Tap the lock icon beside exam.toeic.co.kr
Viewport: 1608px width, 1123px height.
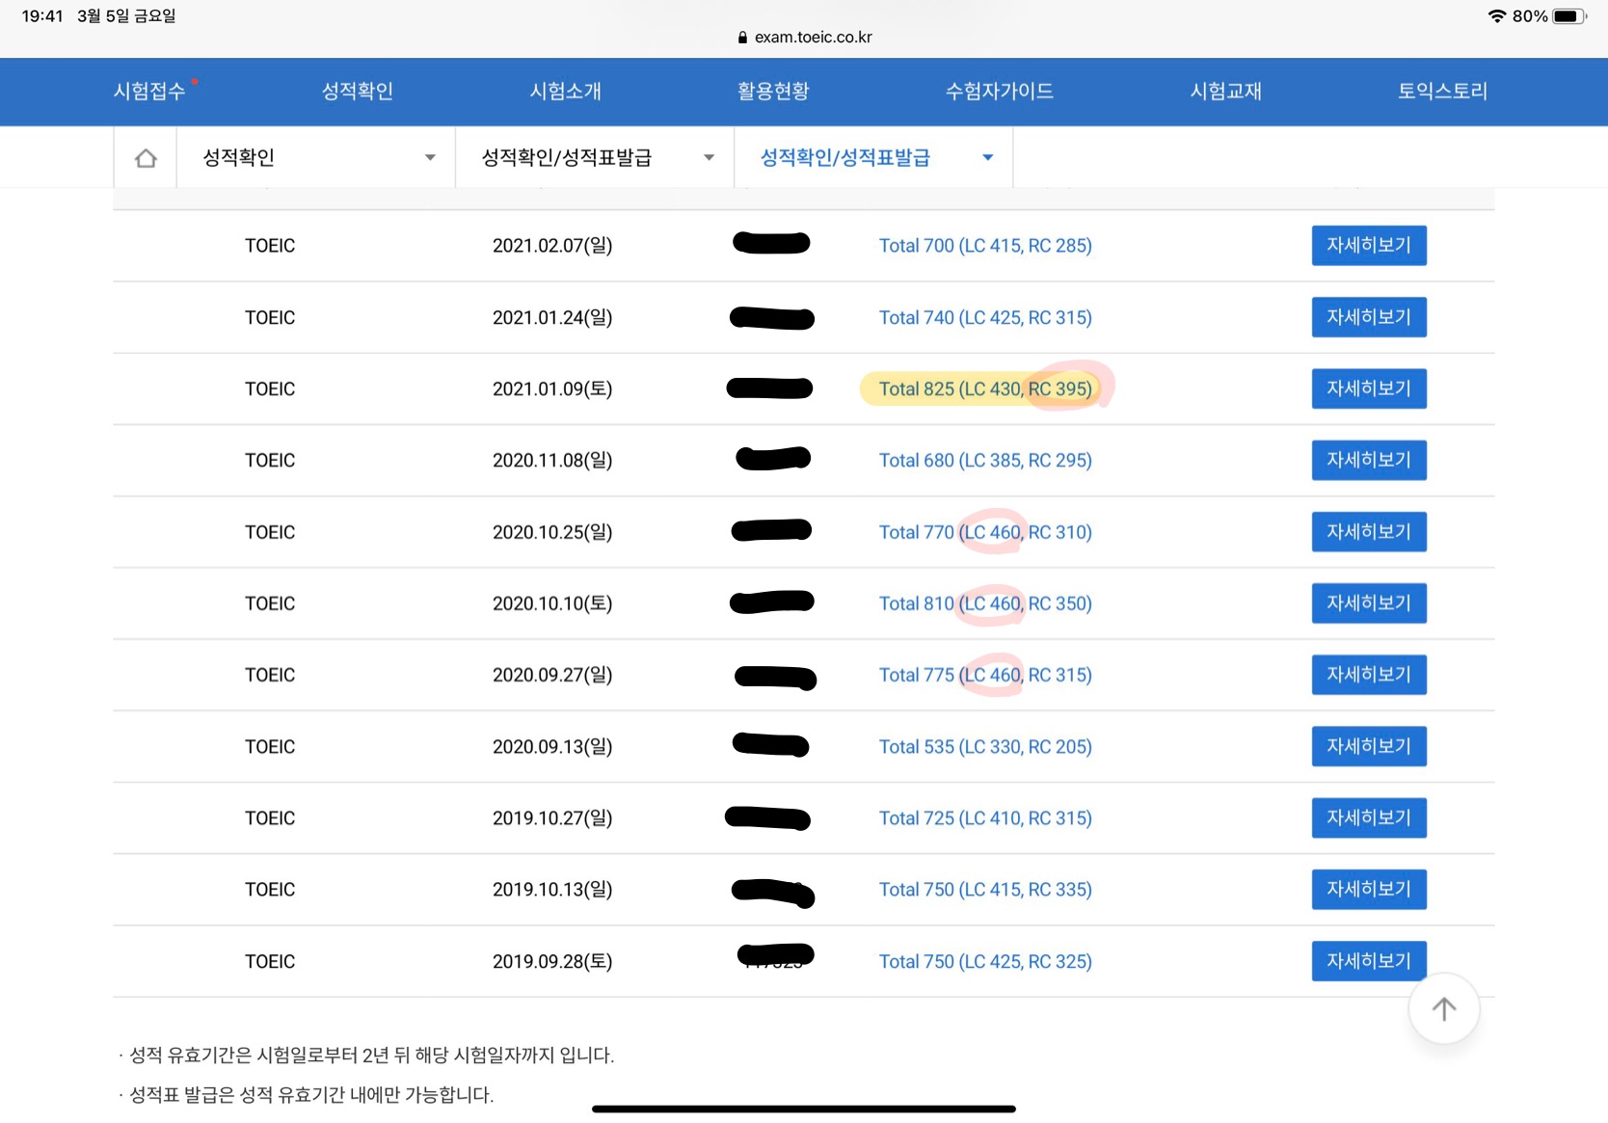point(742,38)
